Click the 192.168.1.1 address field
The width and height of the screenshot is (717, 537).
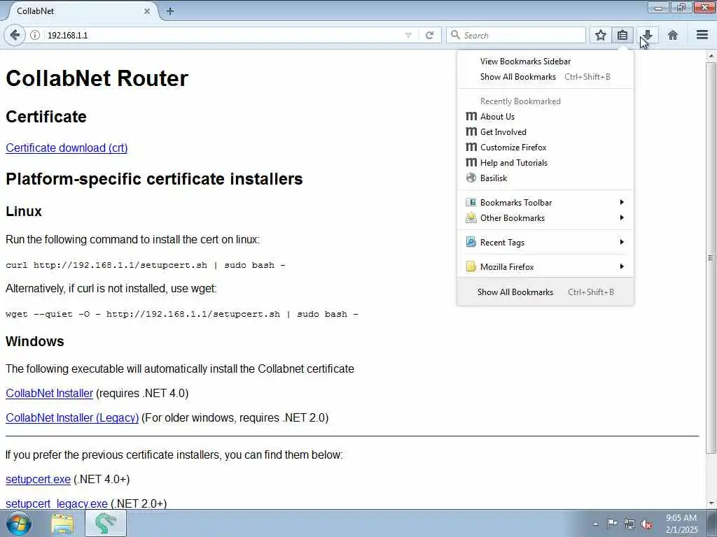pyautogui.click(x=224, y=35)
